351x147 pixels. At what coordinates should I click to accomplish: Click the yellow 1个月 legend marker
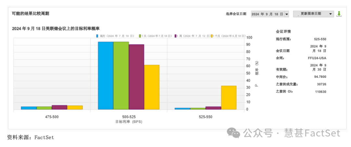coord(212,36)
